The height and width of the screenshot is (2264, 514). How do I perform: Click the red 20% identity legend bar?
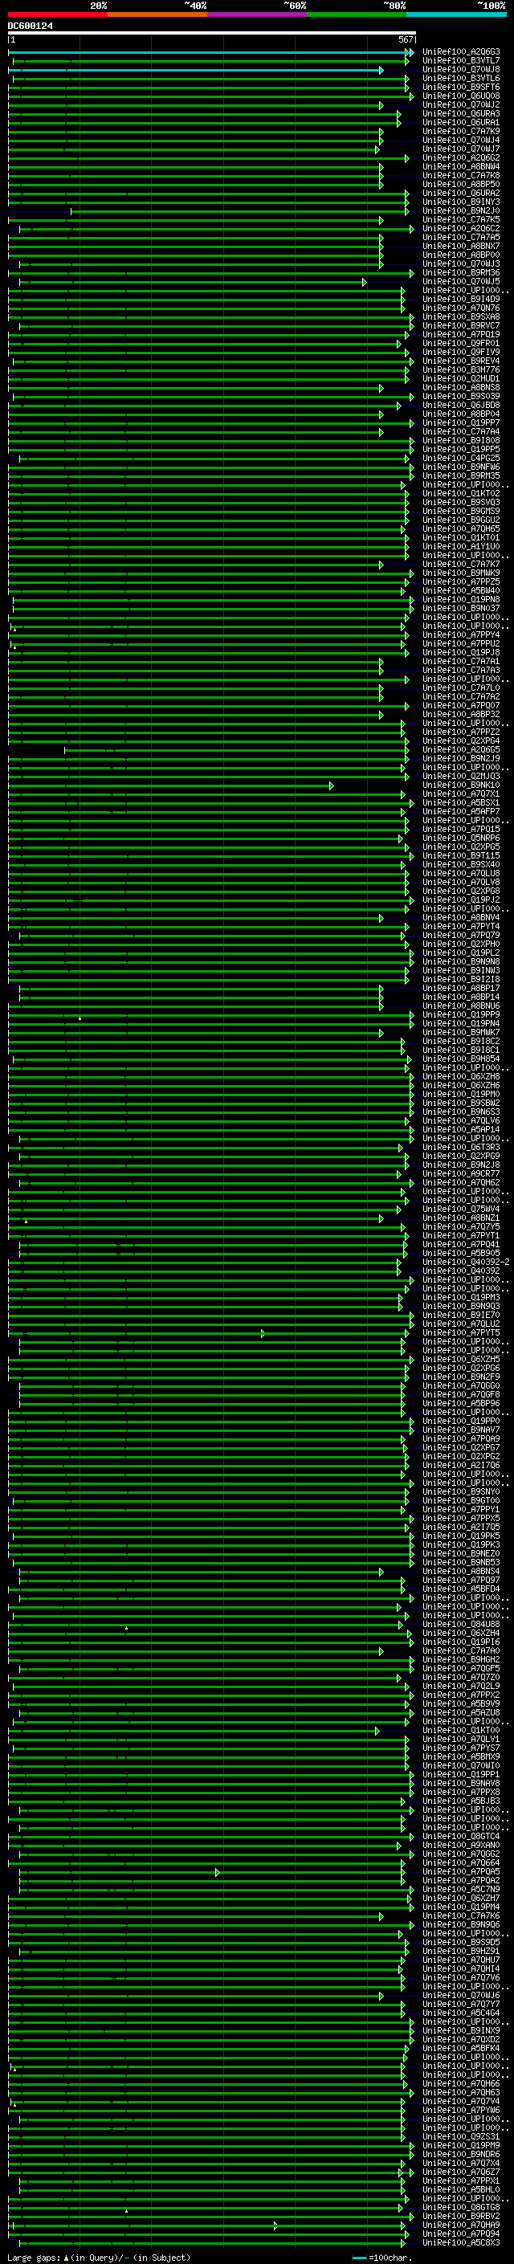[x=58, y=14]
